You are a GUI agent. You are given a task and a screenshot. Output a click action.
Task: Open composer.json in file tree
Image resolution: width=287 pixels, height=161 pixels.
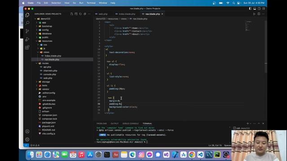tap(49, 115)
